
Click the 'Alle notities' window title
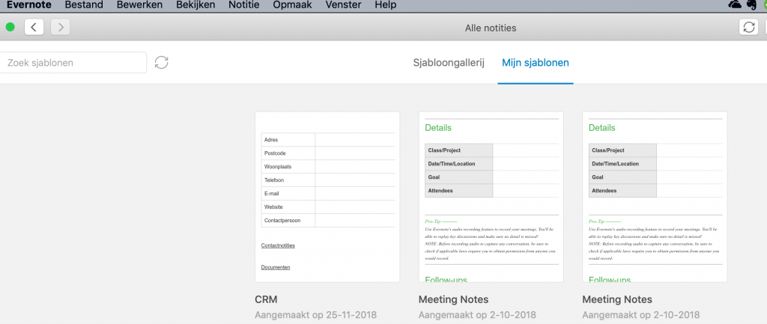coord(490,28)
